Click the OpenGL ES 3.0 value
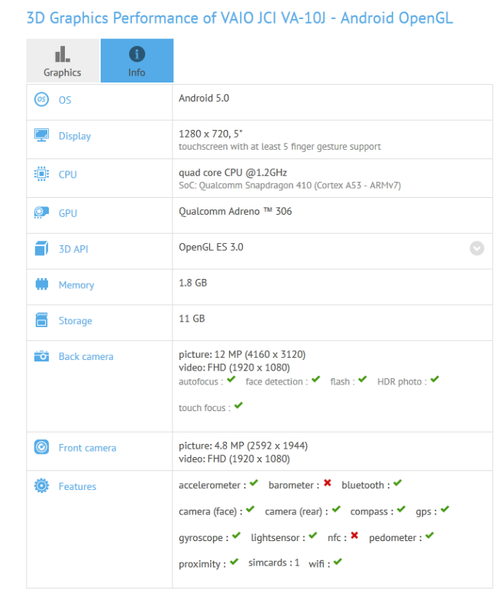 [211, 247]
